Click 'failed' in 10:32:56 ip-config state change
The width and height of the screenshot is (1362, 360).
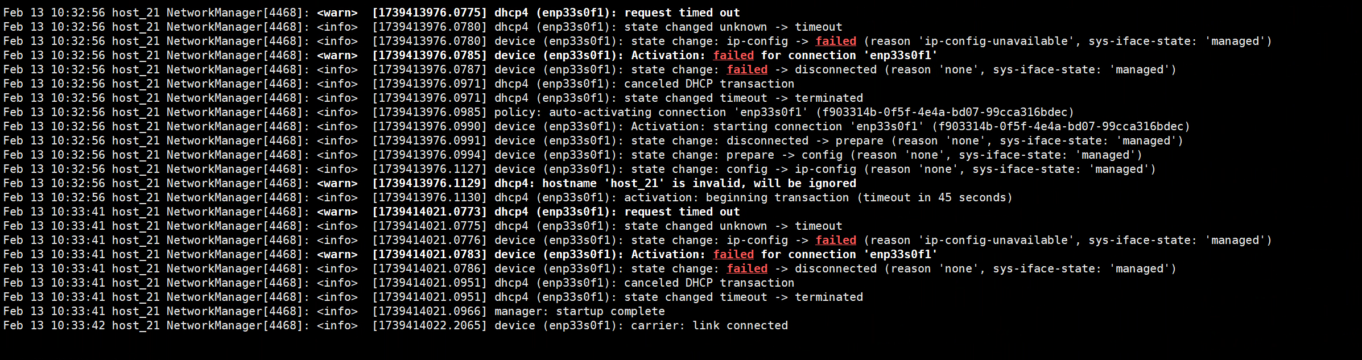click(x=836, y=41)
